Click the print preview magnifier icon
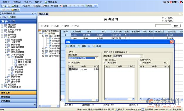 point(8,6)
